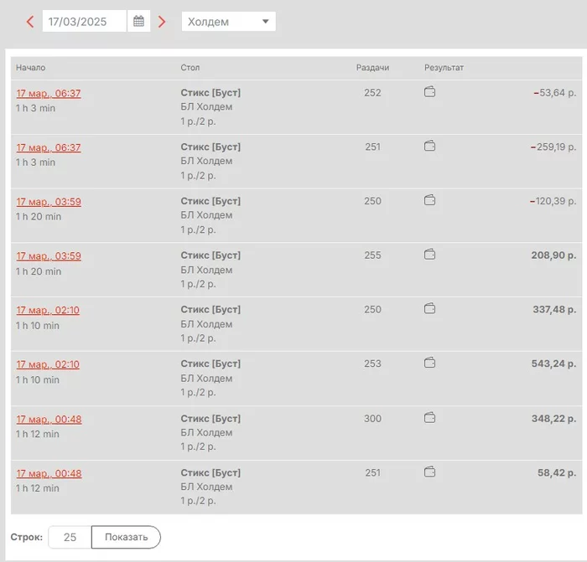
Task: Click wallet icon for the 58,42 р. row
Action: pyautogui.click(x=430, y=472)
